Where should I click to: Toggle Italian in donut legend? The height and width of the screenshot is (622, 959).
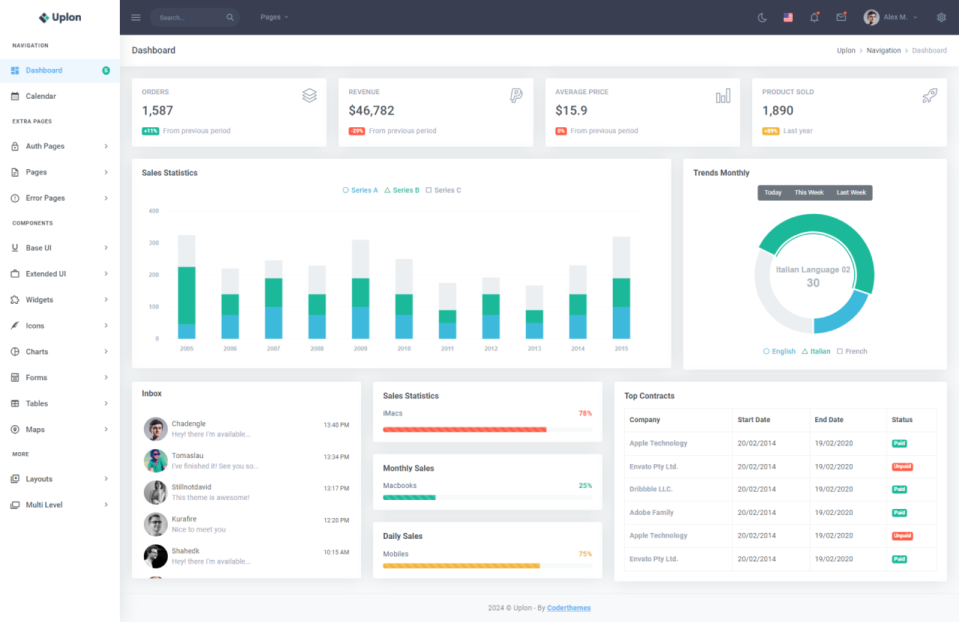[x=816, y=351]
